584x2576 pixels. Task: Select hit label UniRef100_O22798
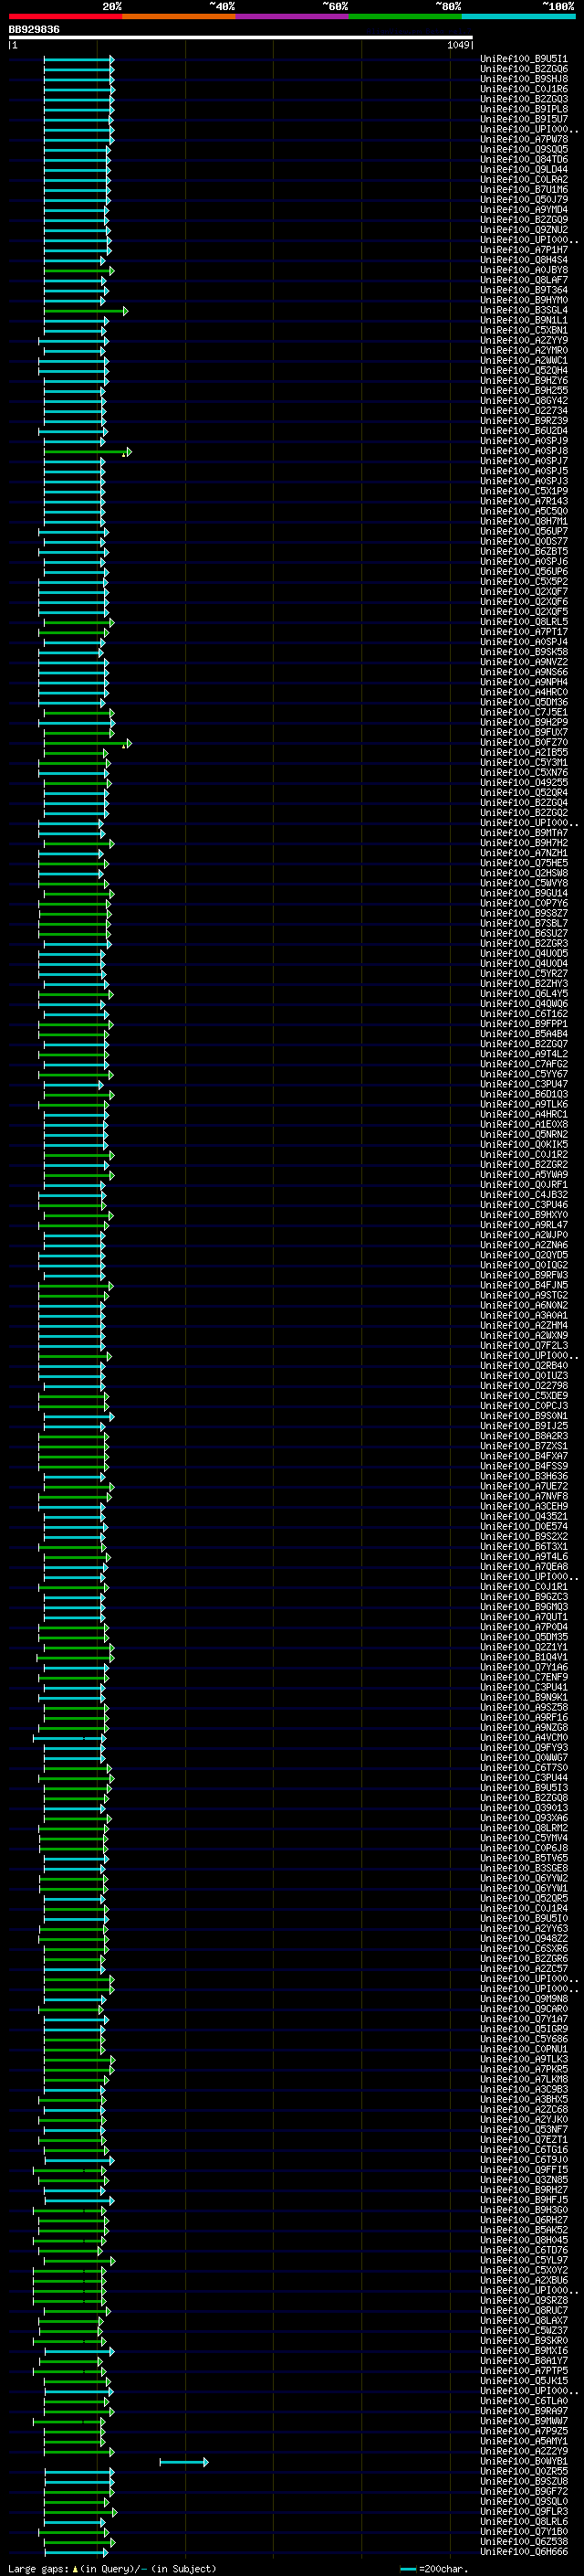(x=524, y=1386)
